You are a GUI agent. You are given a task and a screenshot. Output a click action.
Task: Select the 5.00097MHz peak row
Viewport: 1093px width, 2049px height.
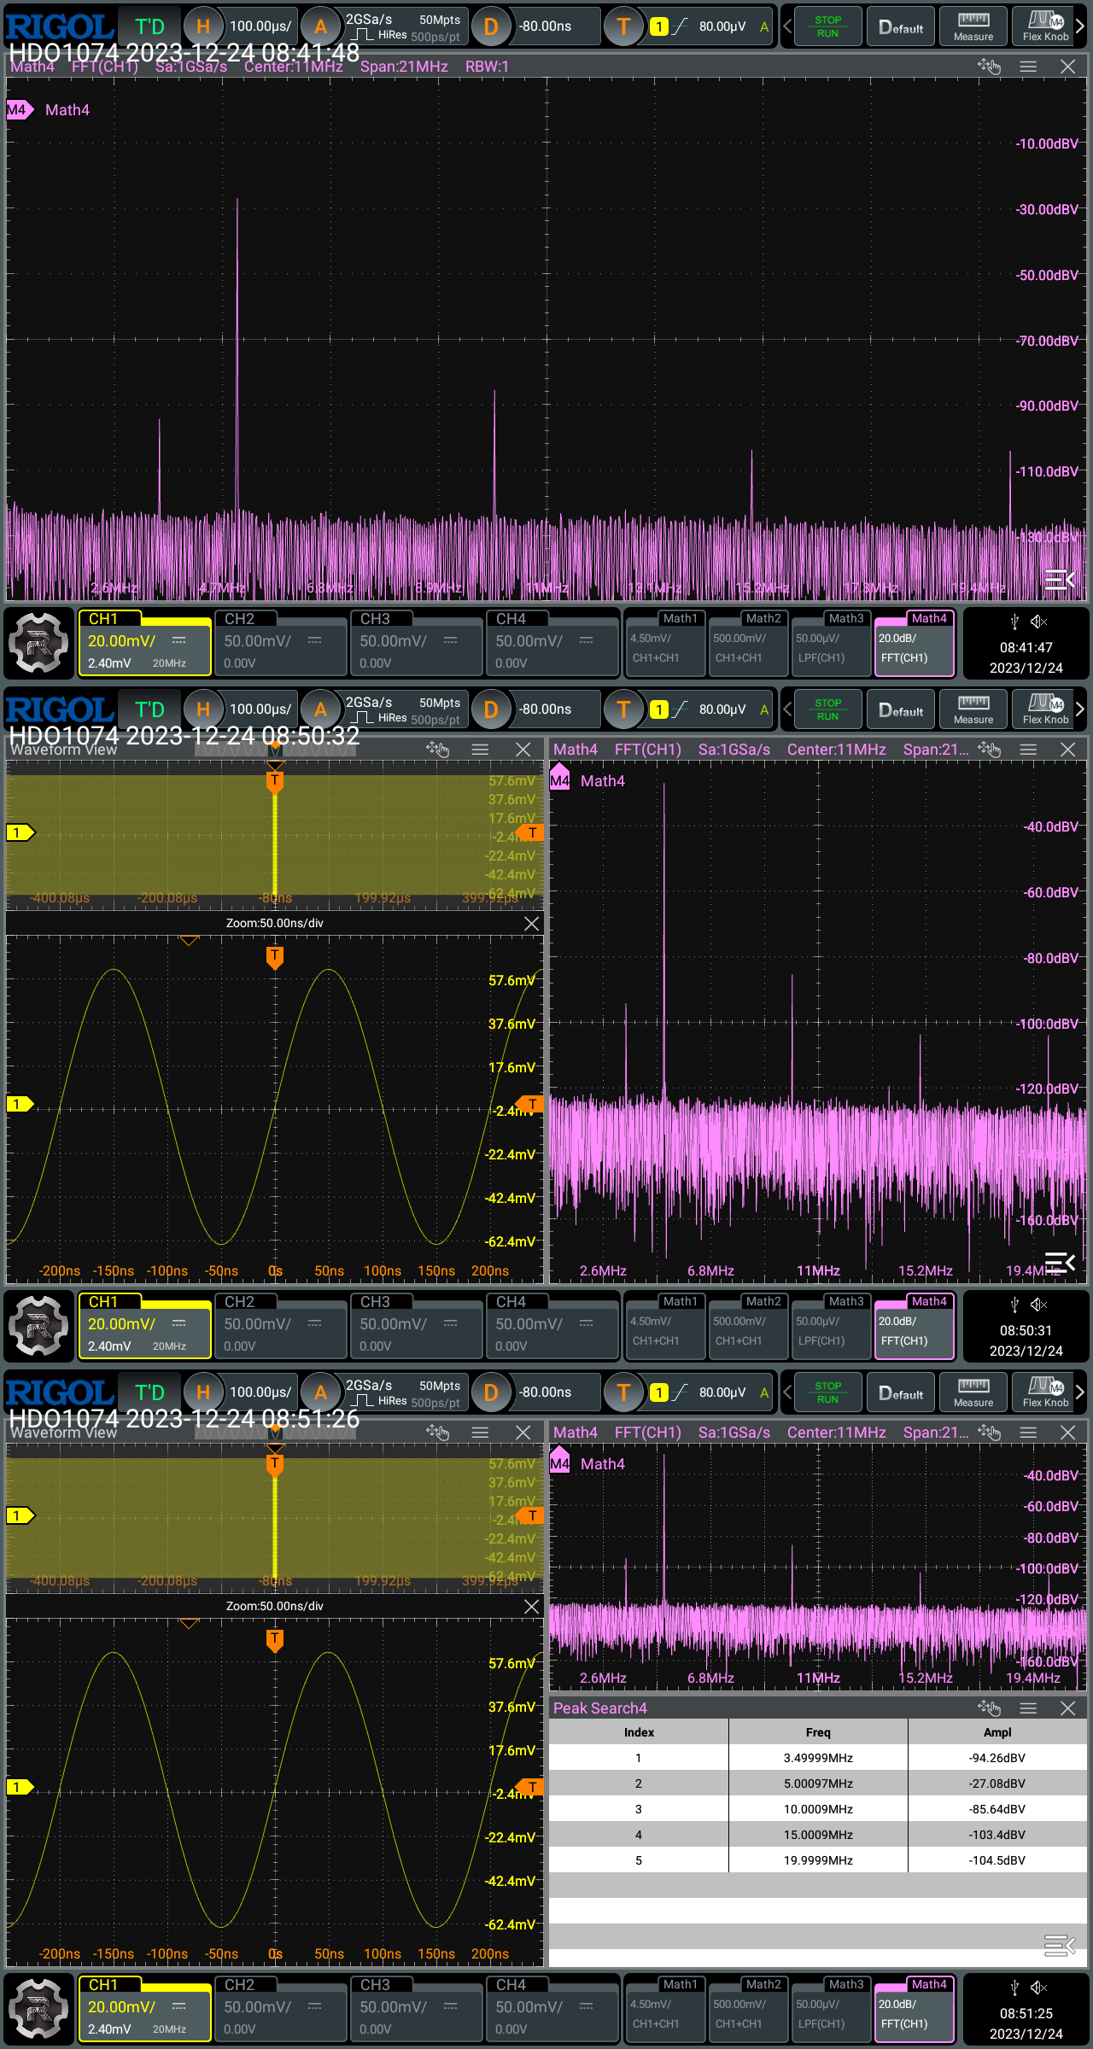point(818,1783)
